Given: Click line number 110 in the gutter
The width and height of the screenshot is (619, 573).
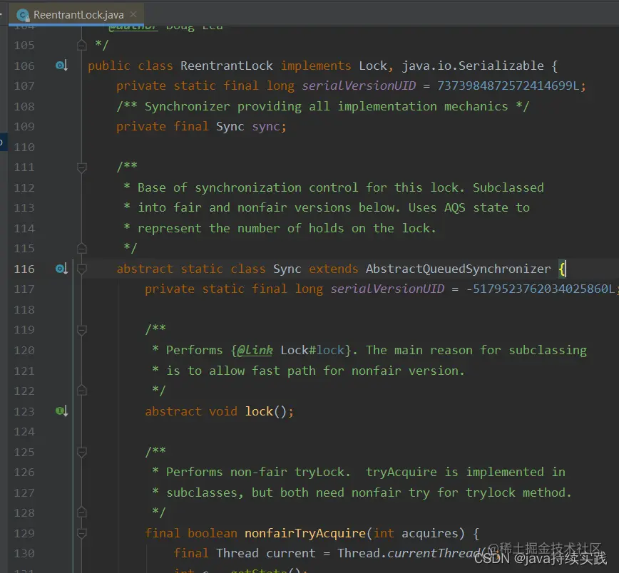Looking at the screenshot, I should 24,147.
